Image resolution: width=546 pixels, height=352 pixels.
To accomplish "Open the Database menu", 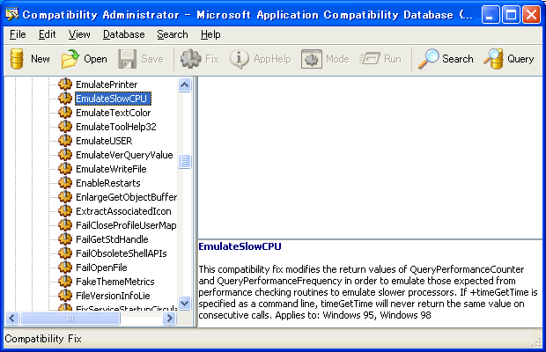I will point(123,34).
